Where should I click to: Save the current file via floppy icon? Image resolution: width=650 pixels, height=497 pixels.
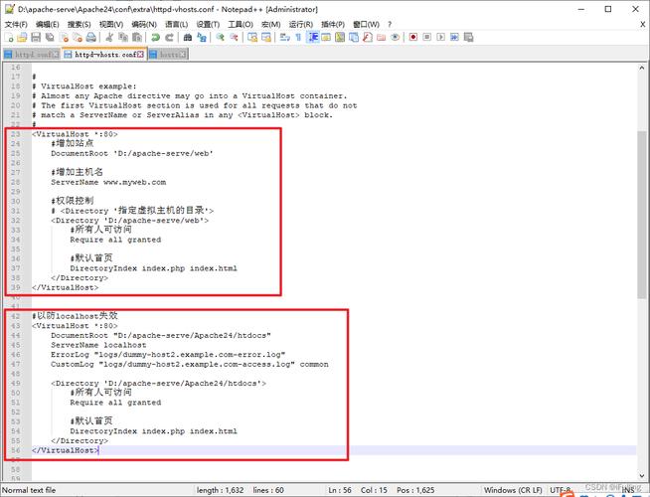(x=36, y=38)
